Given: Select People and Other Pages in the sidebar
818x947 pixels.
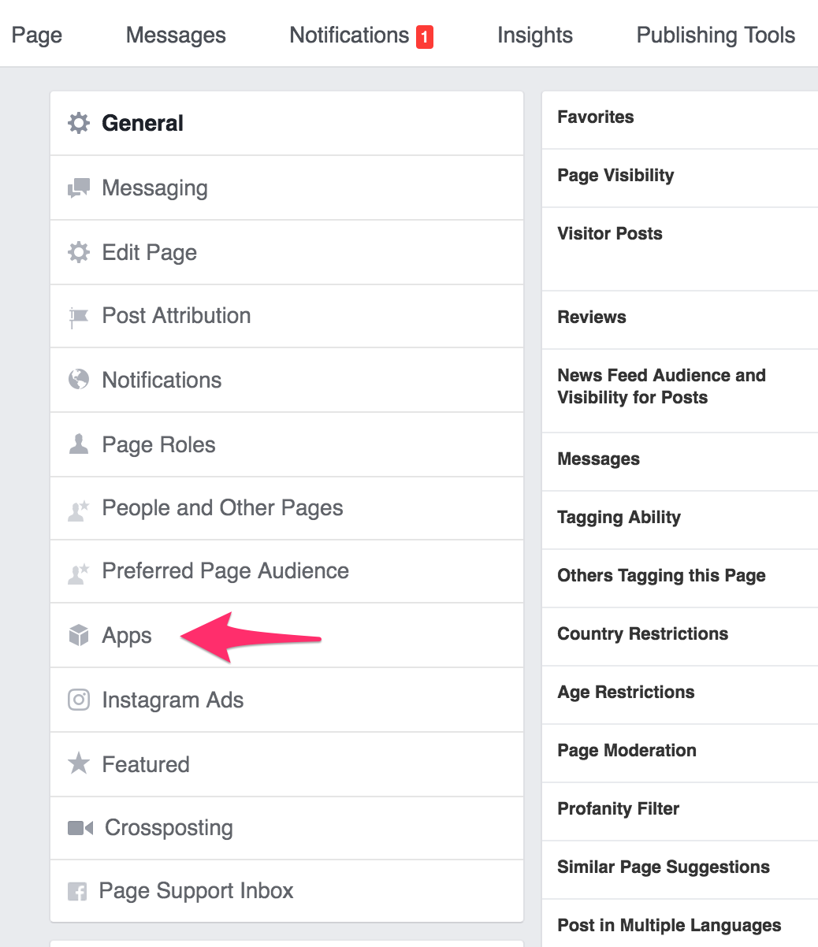Looking at the screenshot, I should 222,508.
